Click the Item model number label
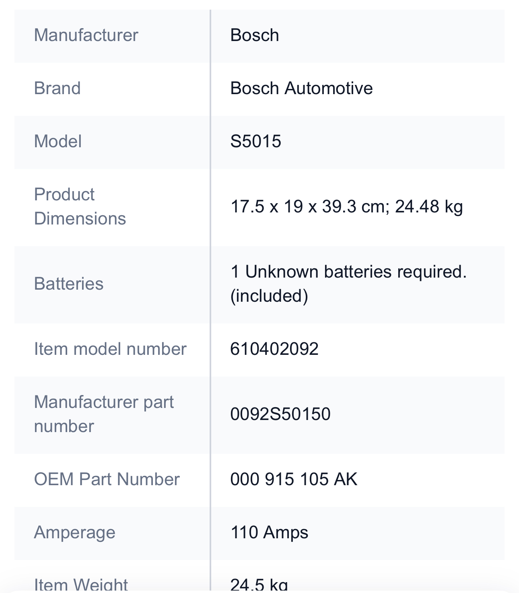Viewport: 519px width, 593px height. pyautogui.click(x=110, y=349)
